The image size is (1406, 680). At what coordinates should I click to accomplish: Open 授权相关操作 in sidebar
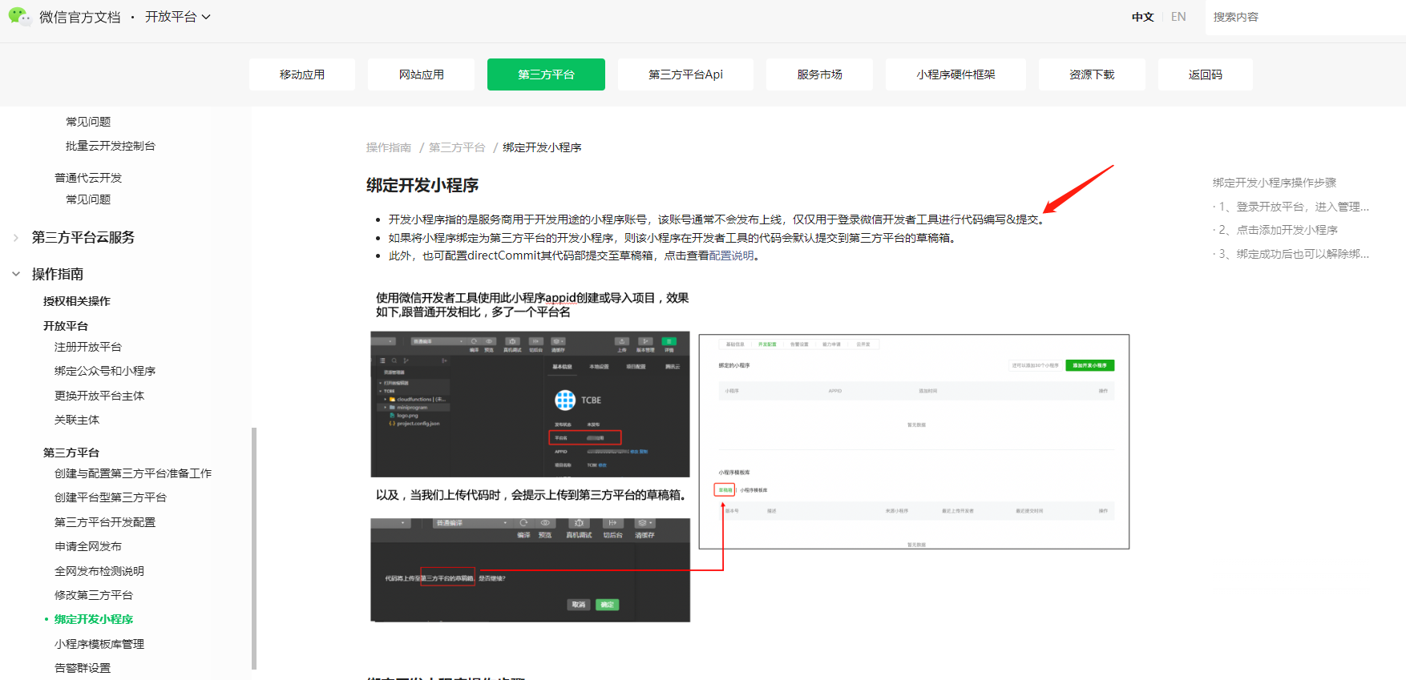click(x=77, y=301)
